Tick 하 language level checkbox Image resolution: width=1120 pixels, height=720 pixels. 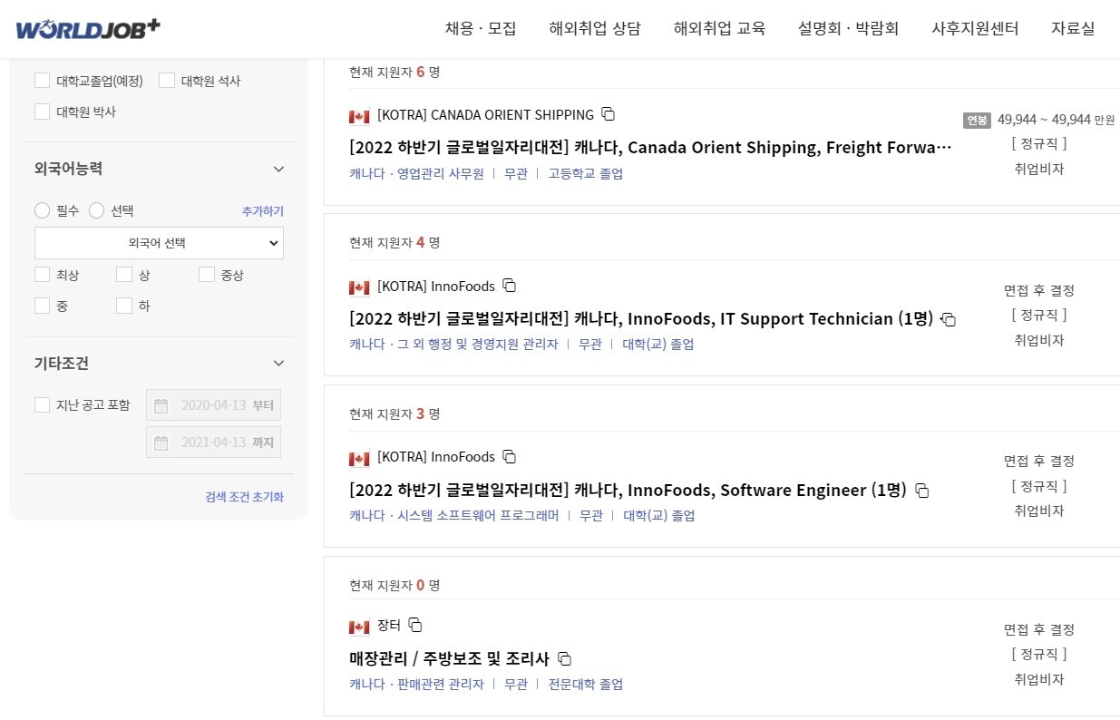coord(124,306)
